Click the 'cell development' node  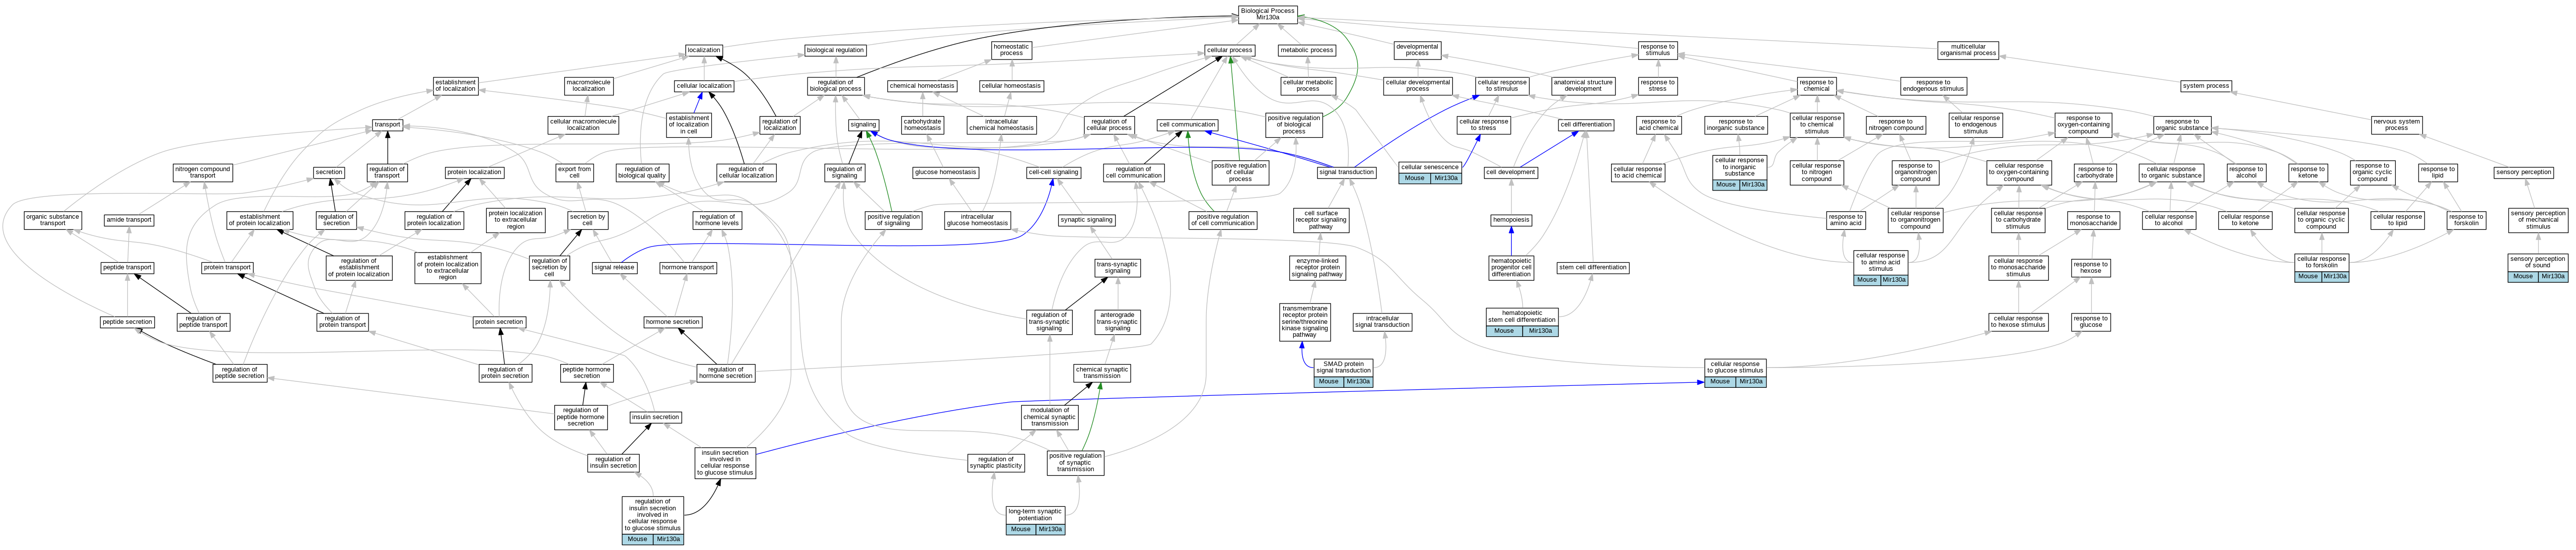(1510, 173)
